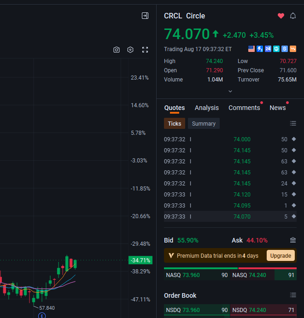
Task: Switch to the Quotes tab
Action: [175, 108]
